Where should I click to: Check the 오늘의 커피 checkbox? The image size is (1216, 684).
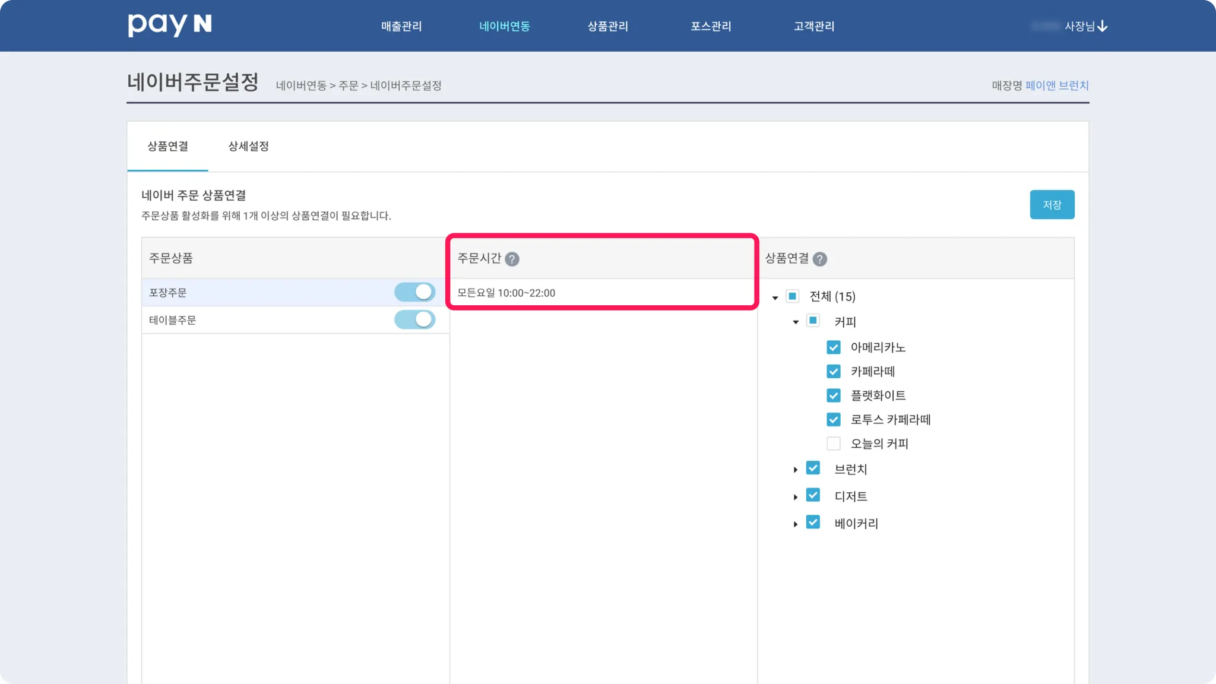click(834, 444)
